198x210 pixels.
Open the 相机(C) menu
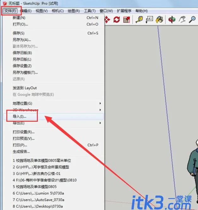[58, 11]
